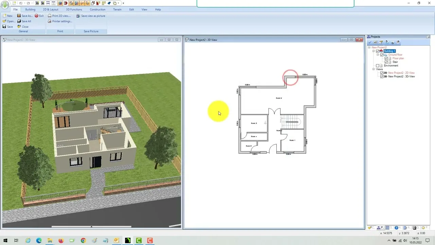Open Chrome from the taskbar
This screenshot has width=435, height=245.
(x=83, y=241)
